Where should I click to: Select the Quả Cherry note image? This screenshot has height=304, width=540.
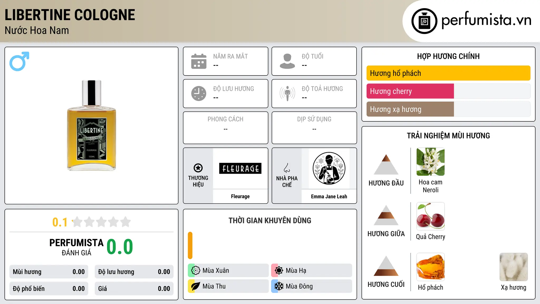pos(431,216)
